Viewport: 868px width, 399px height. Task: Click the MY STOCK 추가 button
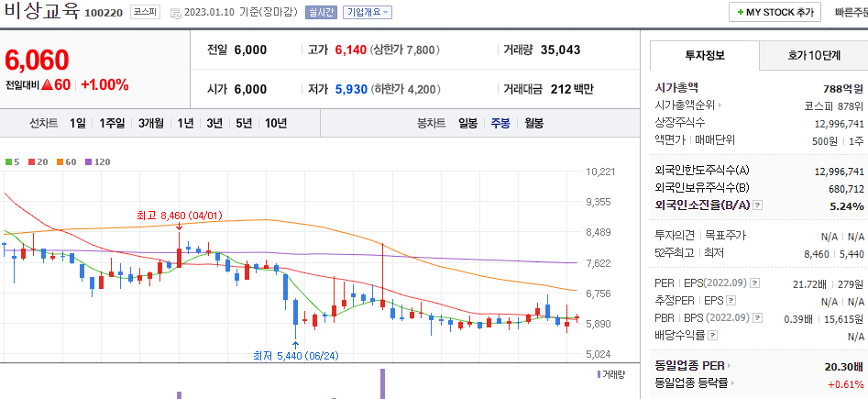click(775, 12)
